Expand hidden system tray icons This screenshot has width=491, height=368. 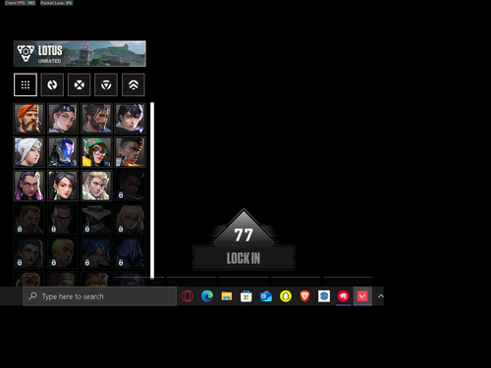point(381,296)
